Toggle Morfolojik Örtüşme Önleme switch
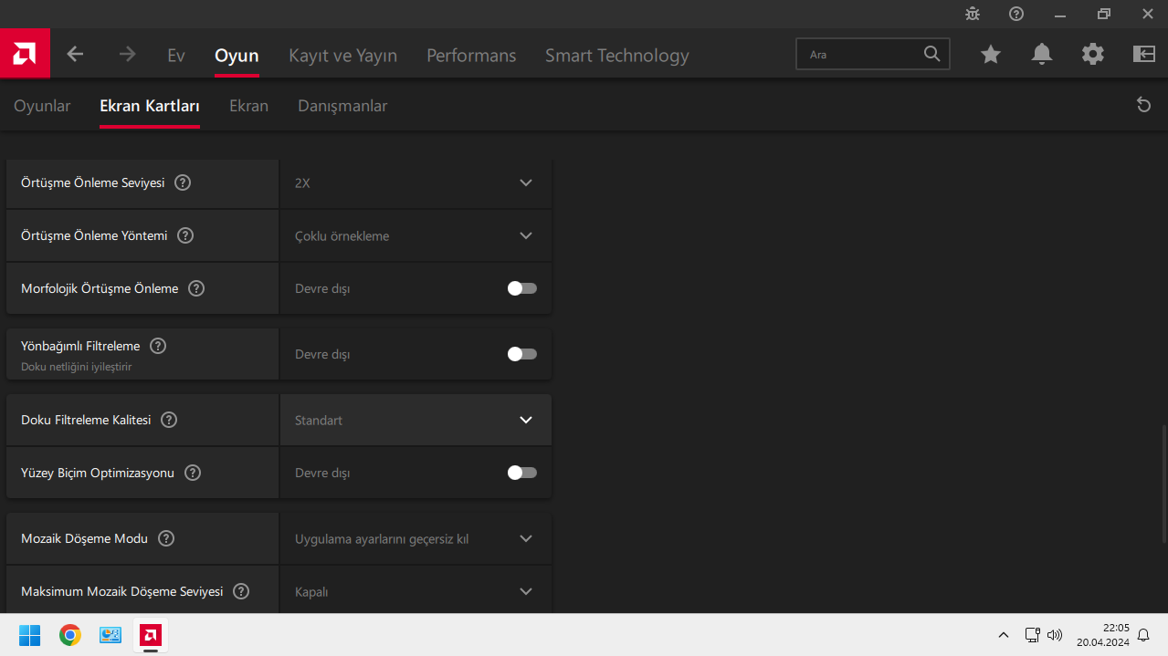This screenshot has height=656, width=1168. (x=521, y=288)
